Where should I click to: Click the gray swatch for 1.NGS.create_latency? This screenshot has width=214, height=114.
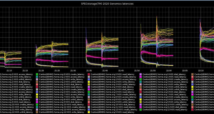89,77
